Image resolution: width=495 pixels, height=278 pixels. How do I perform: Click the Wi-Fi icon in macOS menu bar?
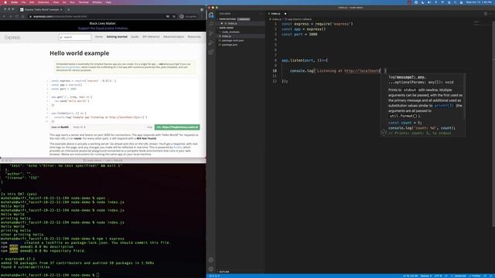click(442, 2)
